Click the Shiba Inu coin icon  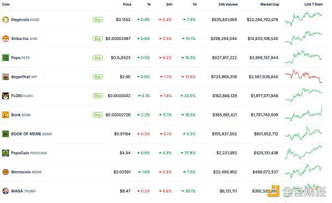[6, 39]
